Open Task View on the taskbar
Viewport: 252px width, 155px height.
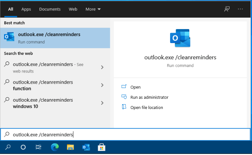(38, 147)
